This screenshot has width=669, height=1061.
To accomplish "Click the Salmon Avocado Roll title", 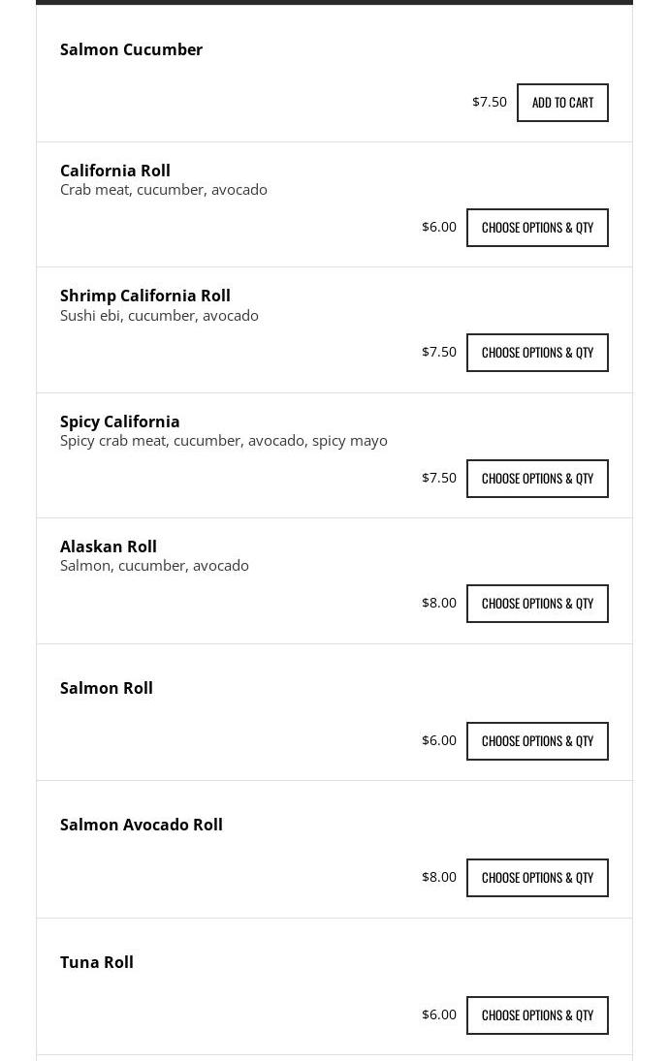I will coord(141,825).
